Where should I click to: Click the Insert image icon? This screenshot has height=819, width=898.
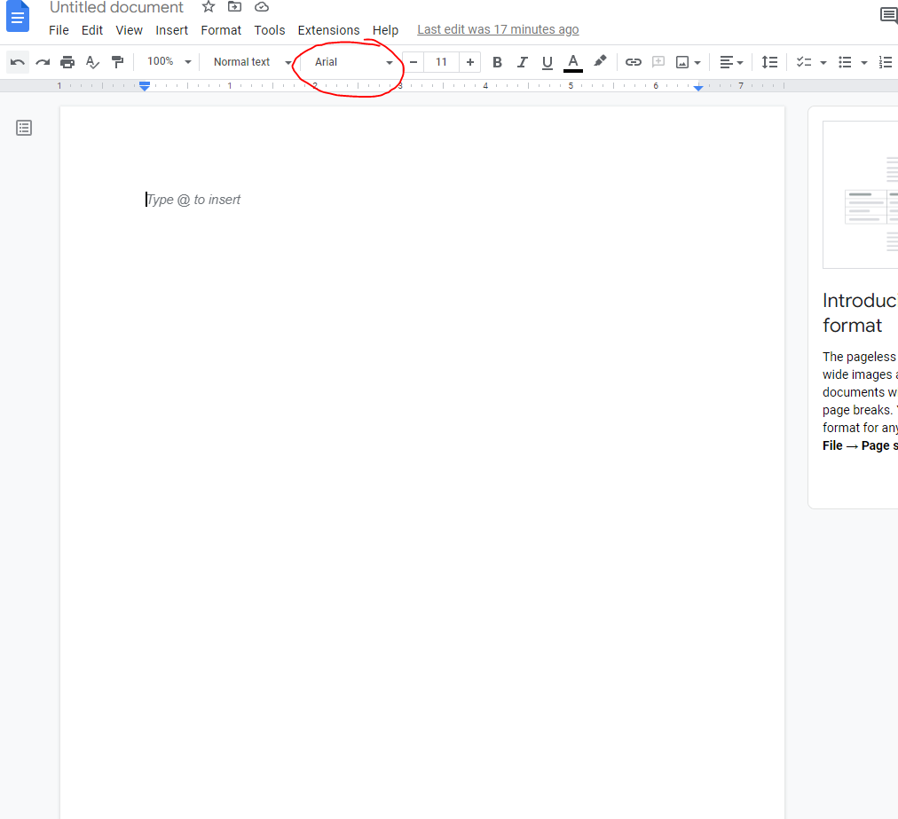(x=682, y=62)
